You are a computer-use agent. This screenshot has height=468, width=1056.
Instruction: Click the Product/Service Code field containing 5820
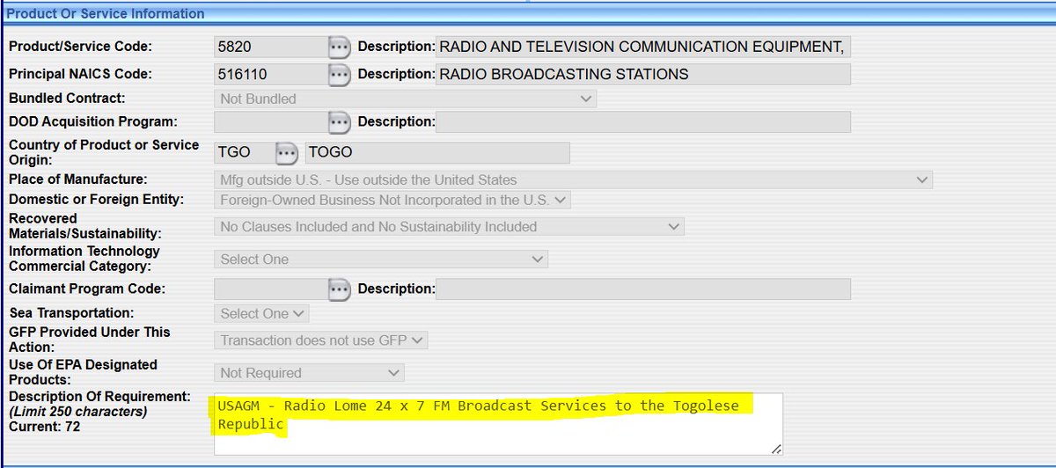[269, 48]
